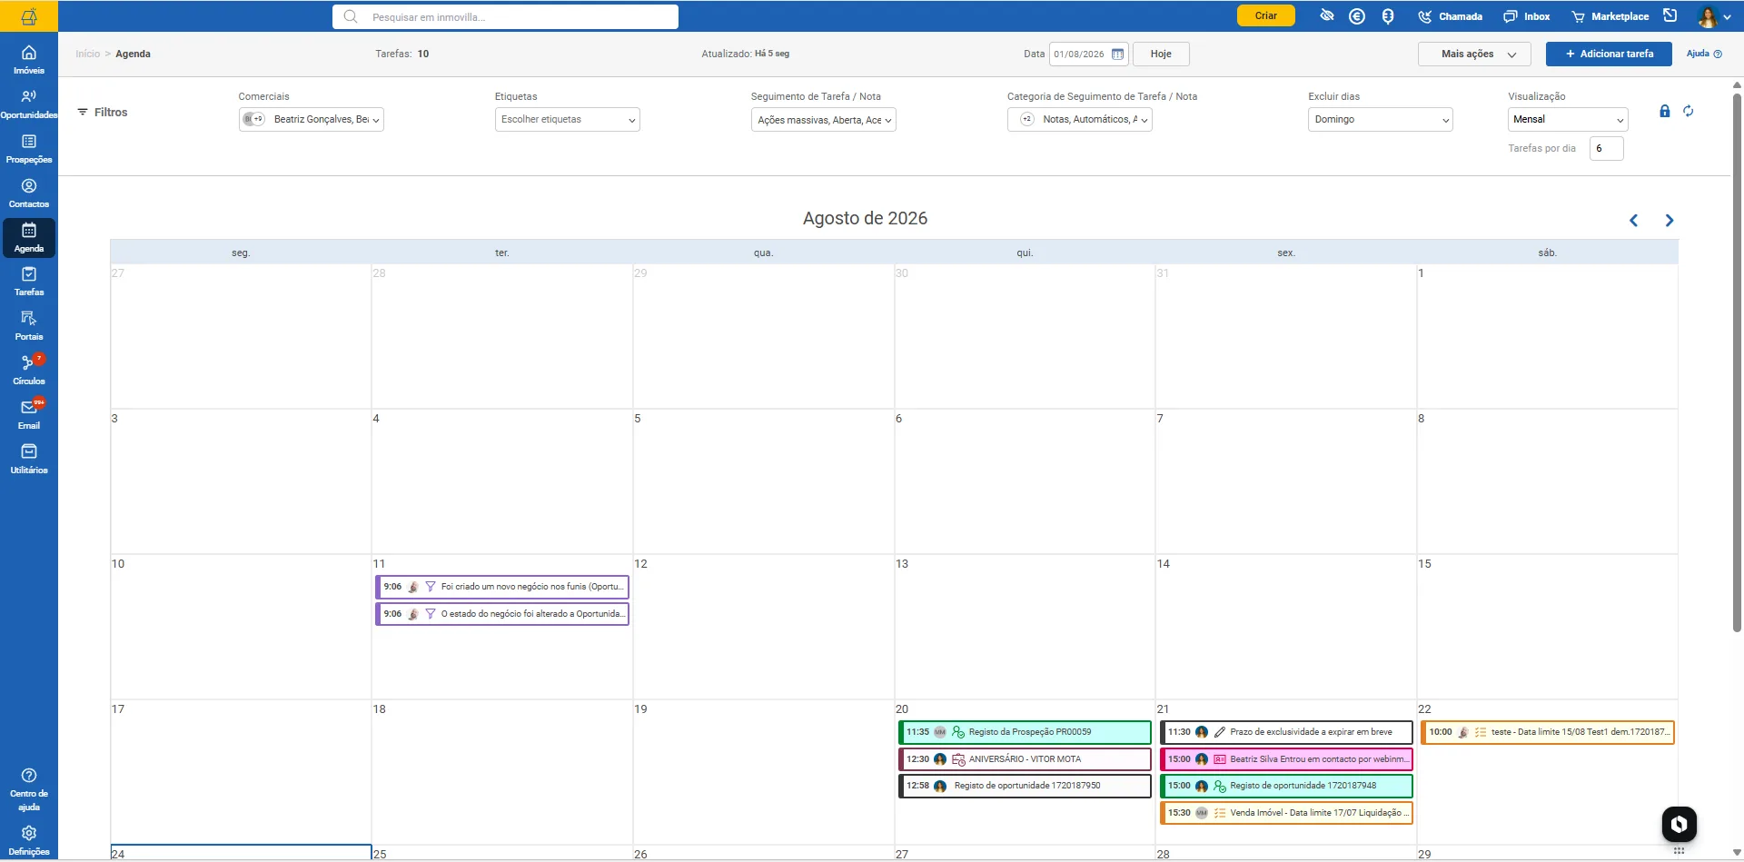
Task: Open the chat widget at bottom right
Action: click(x=1680, y=824)
